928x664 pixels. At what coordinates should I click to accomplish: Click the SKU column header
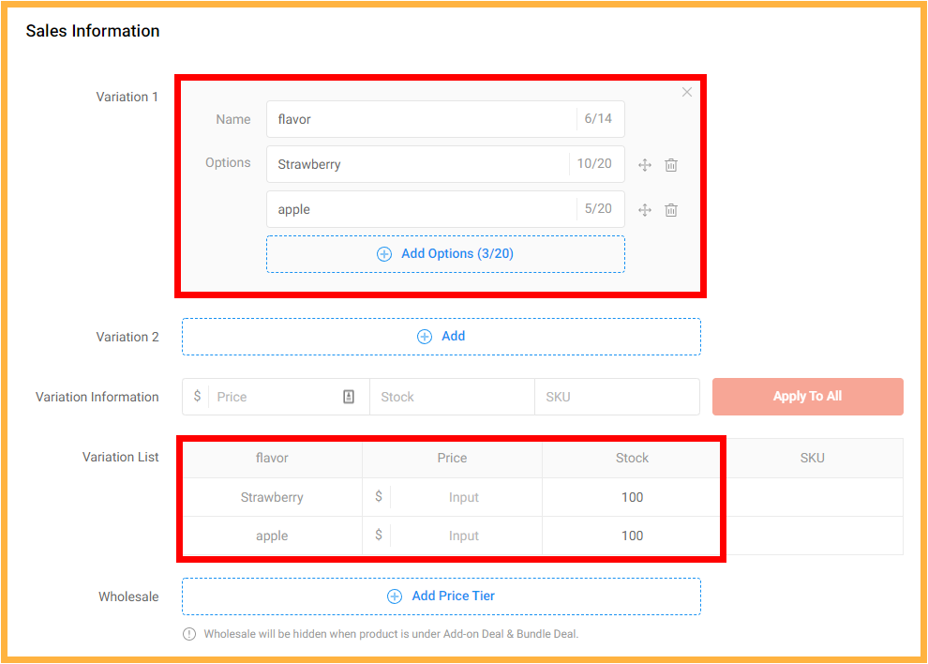click(813, 458)
